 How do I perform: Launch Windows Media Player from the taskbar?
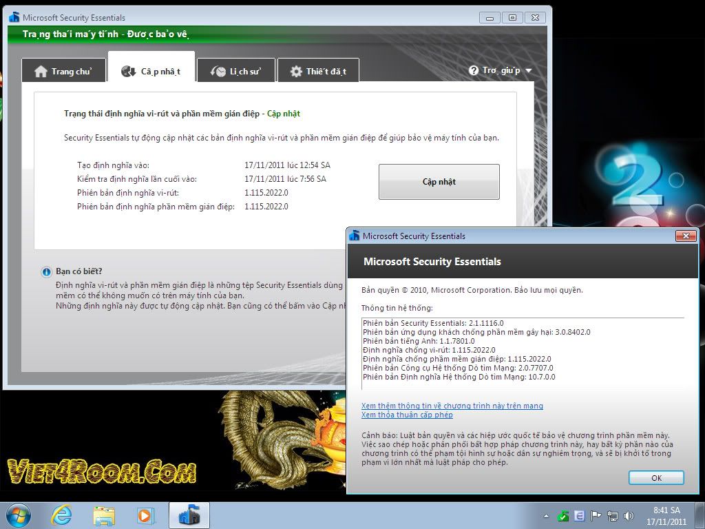click(x=145, y=515)
